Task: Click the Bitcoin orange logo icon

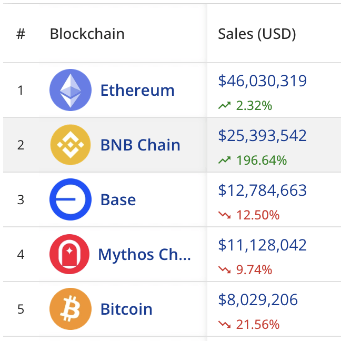Action: tap(71, 309)
